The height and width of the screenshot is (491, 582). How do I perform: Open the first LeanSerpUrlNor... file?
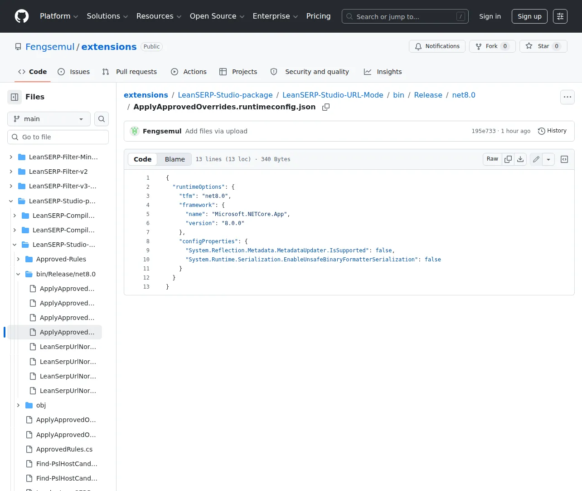point(68,347)
